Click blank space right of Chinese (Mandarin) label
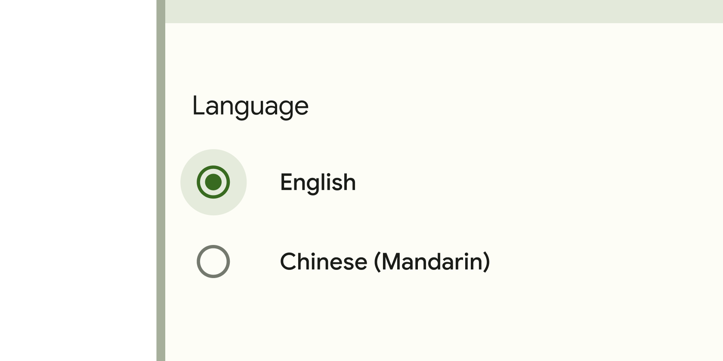 click(602, 261)
